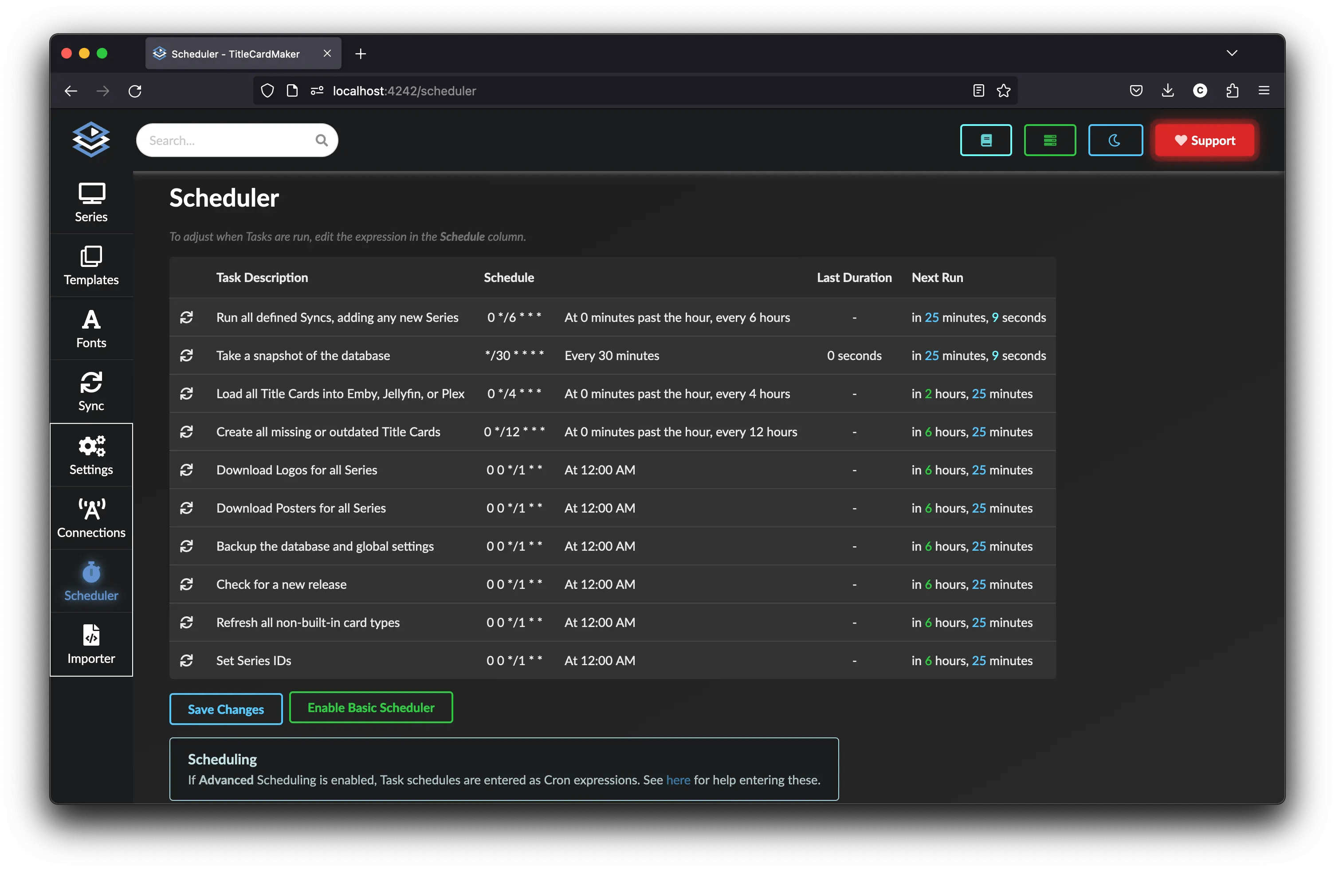Open the Series page in sidebar
Image resolution: width=1335 pixels, height=870 pixels.
91,203
